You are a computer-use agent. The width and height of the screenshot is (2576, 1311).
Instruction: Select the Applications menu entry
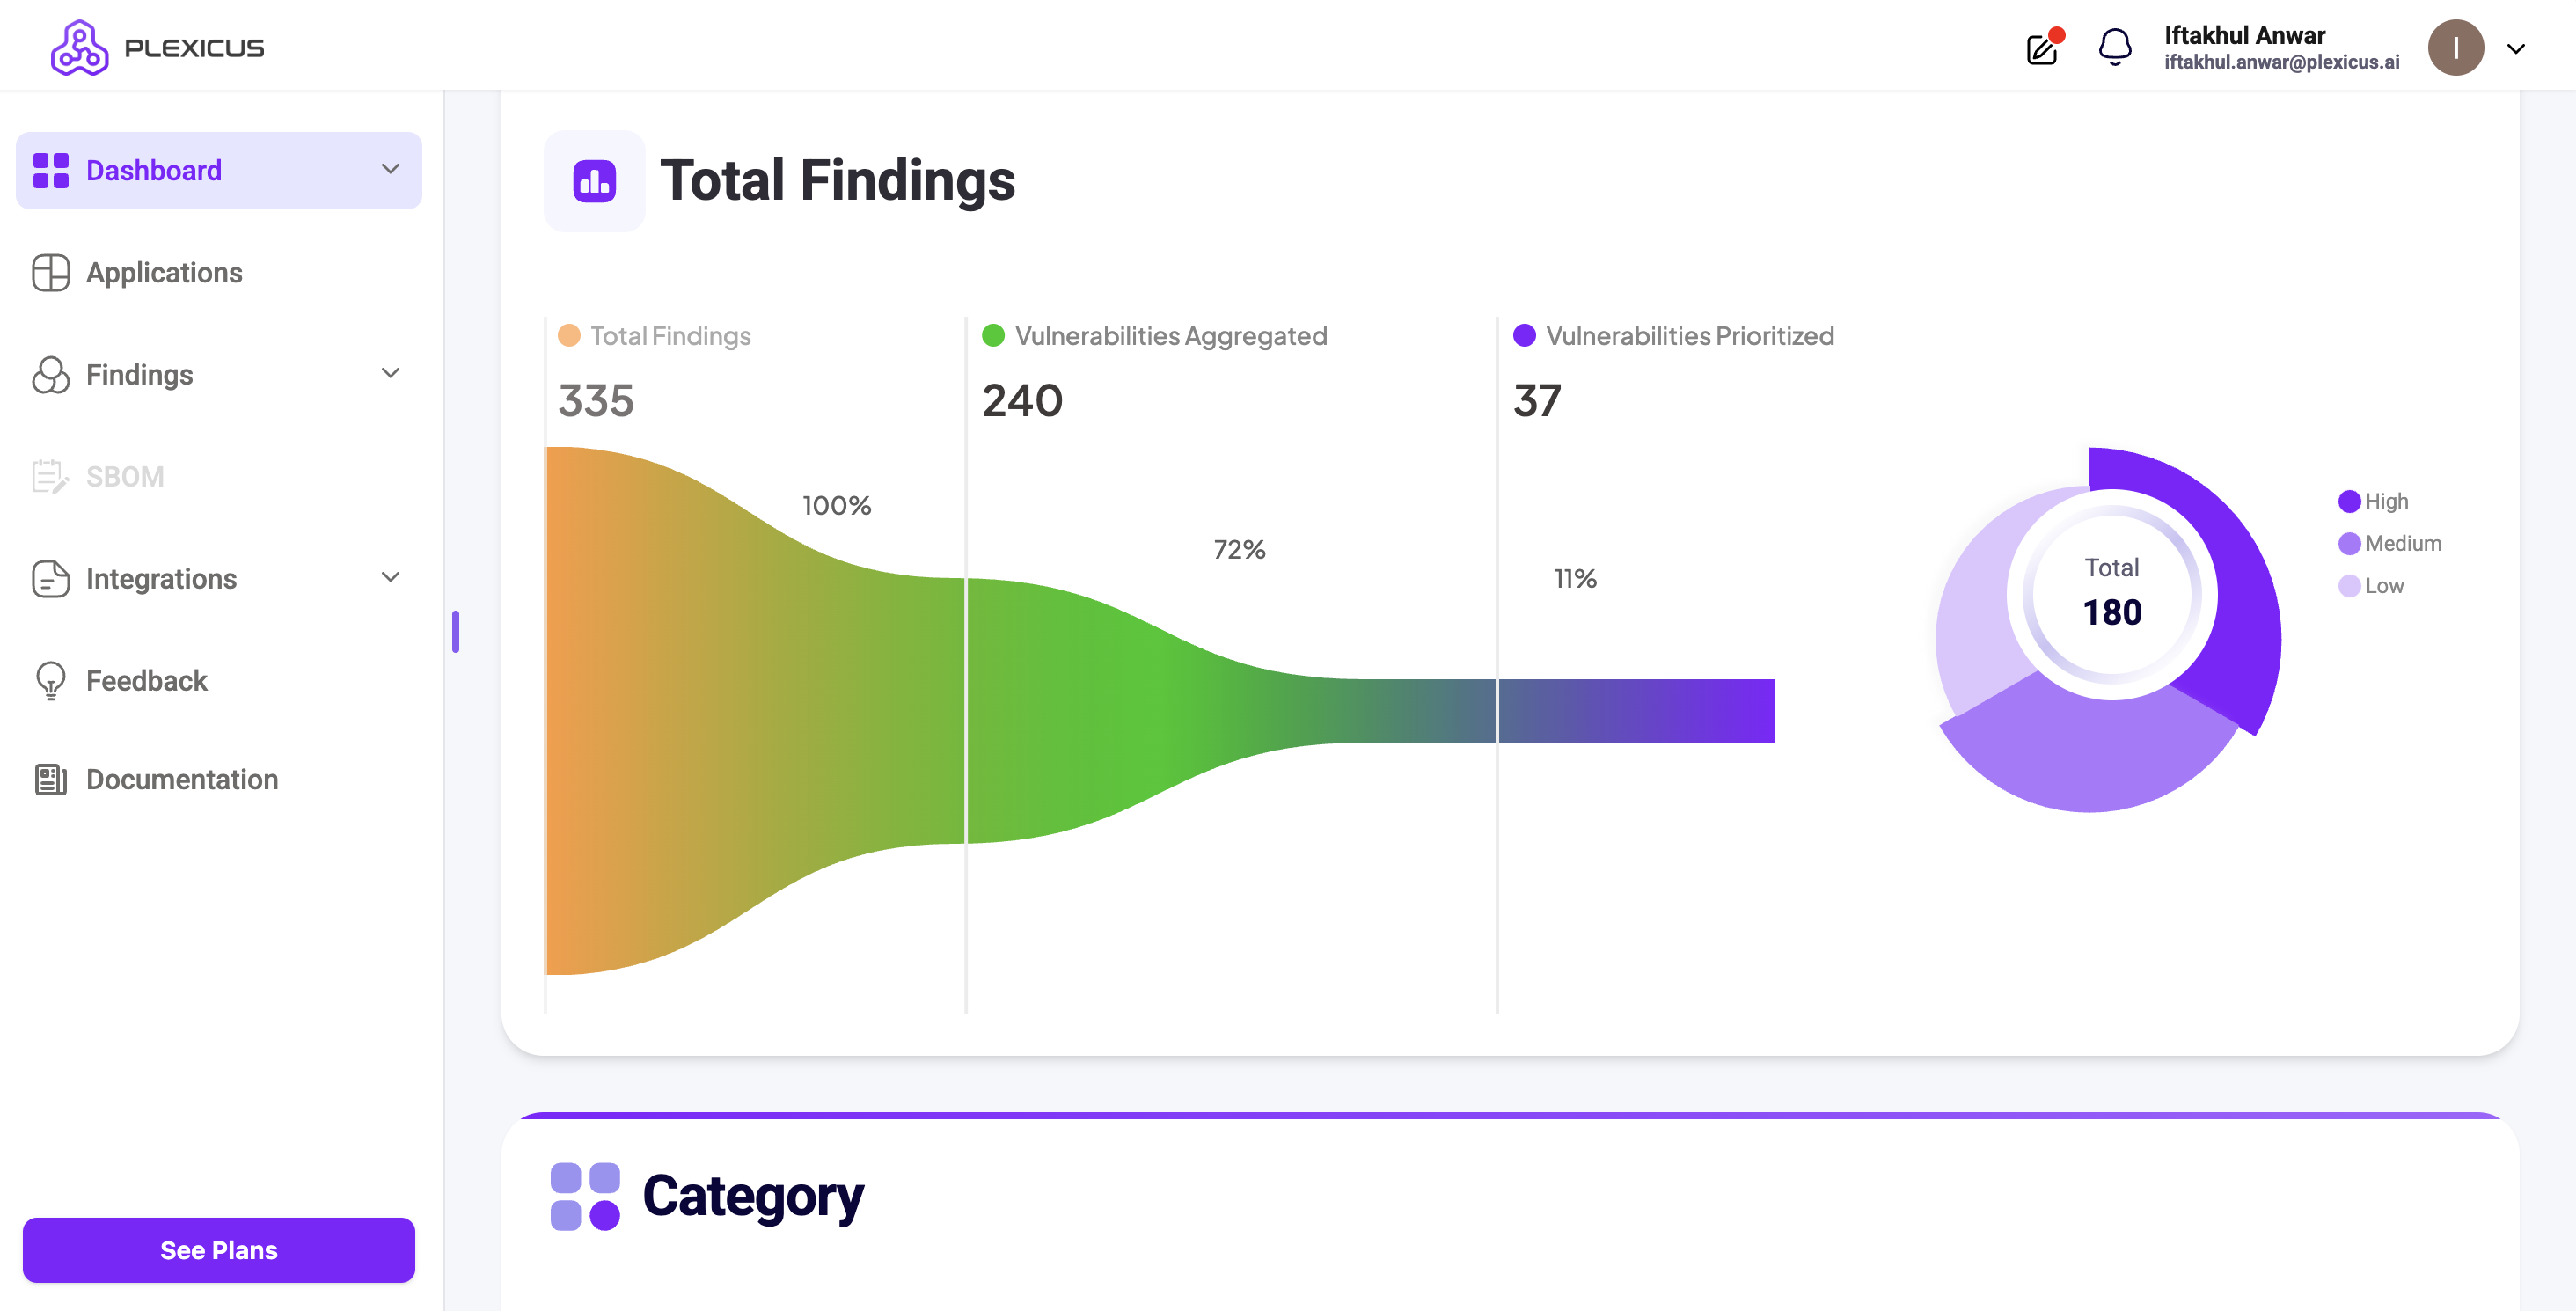pyautogui.click(x=163, y=271)
